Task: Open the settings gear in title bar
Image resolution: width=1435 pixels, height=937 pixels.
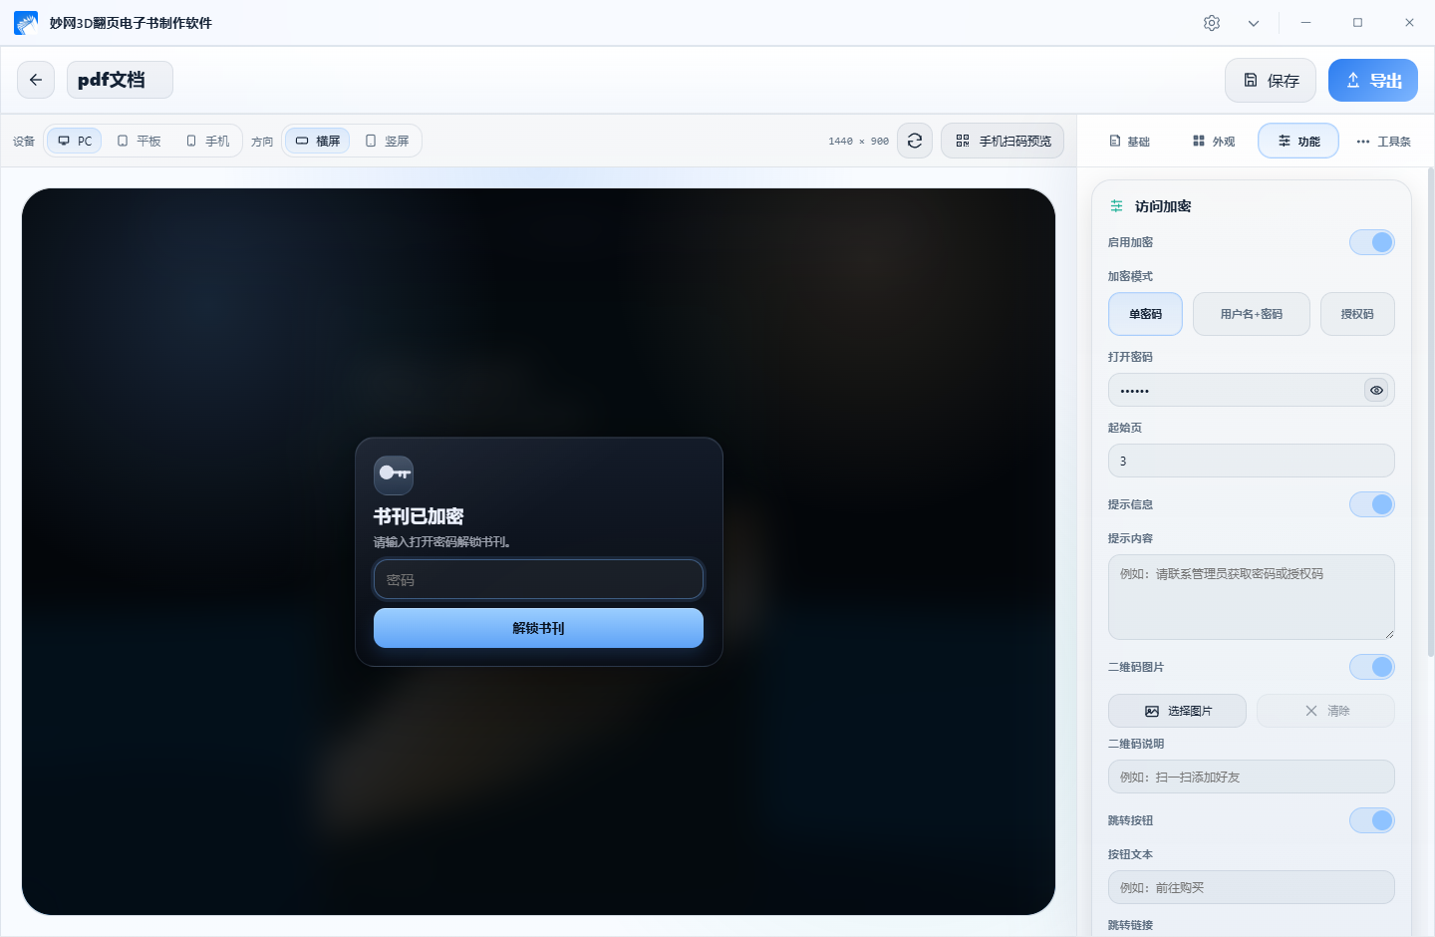Action: click(1212, 23)
